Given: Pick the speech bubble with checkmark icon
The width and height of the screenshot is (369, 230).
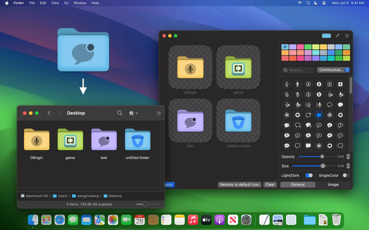Looking at the screenshot, I should (319, 125).
